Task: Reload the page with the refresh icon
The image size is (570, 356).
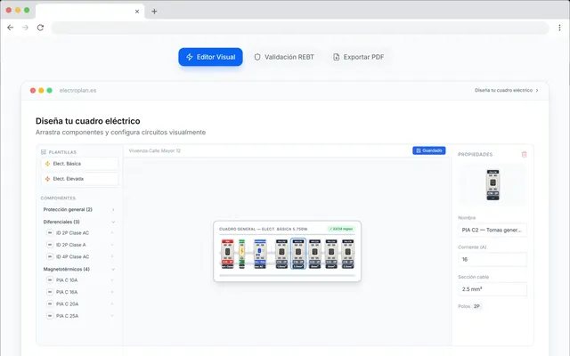Action: [40, 28]
